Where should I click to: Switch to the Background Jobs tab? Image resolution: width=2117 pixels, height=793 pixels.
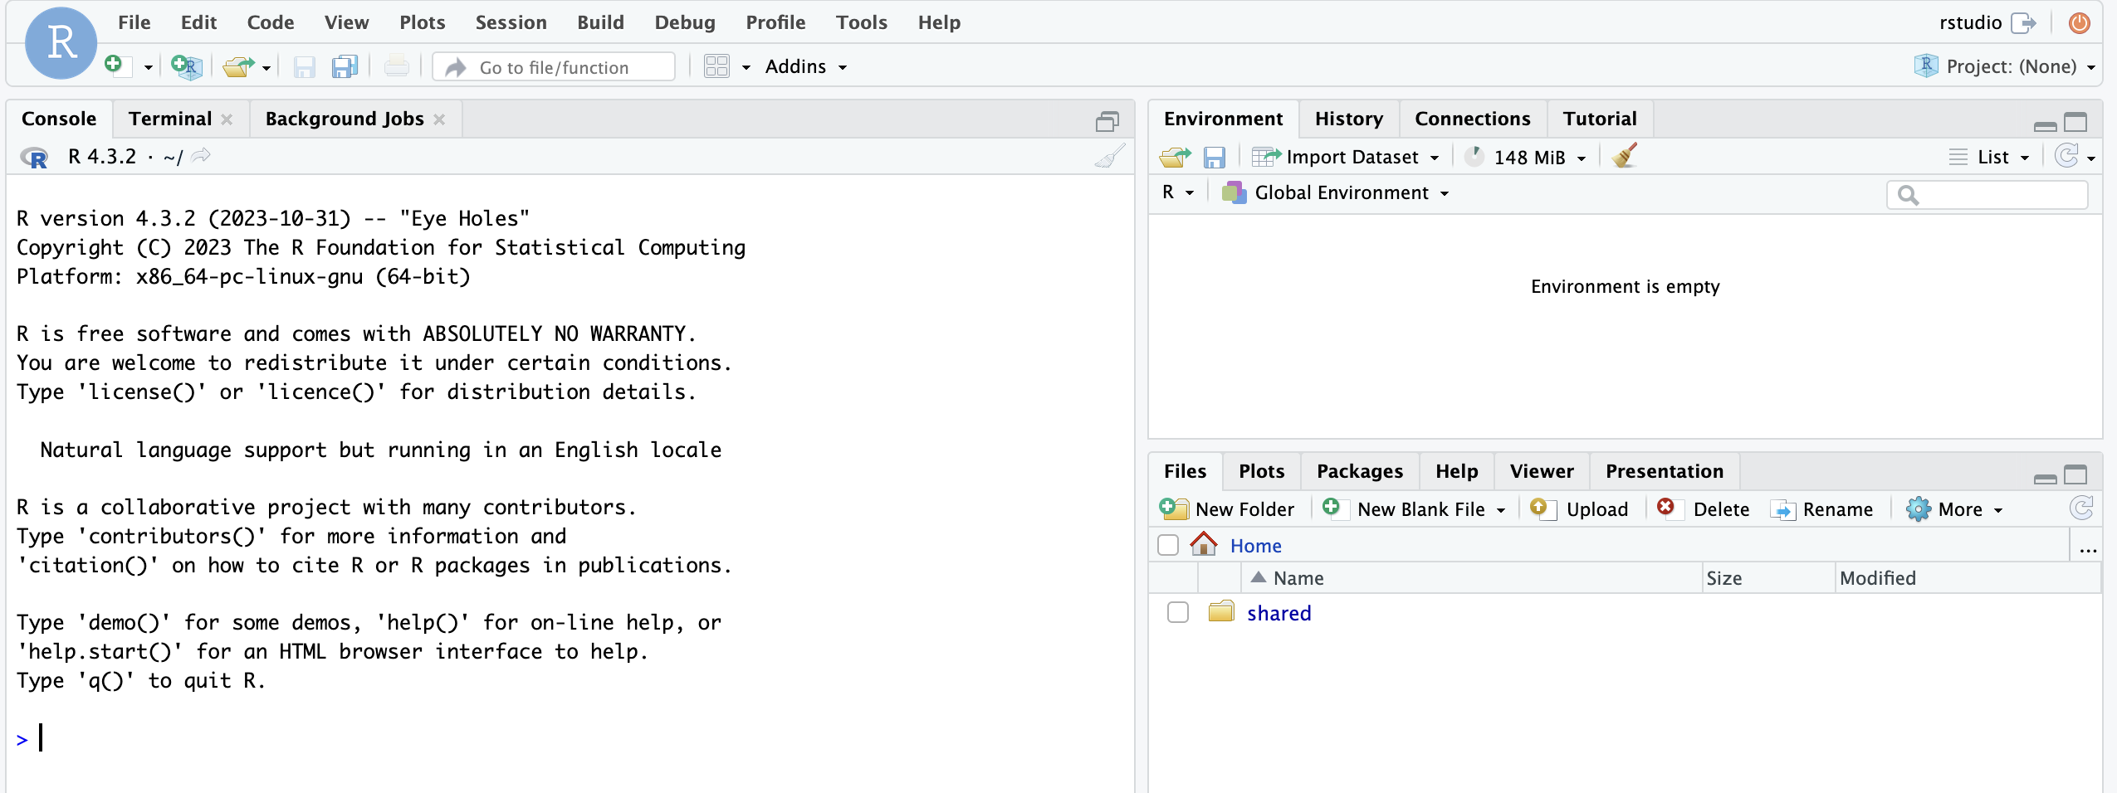coord(345,119)
